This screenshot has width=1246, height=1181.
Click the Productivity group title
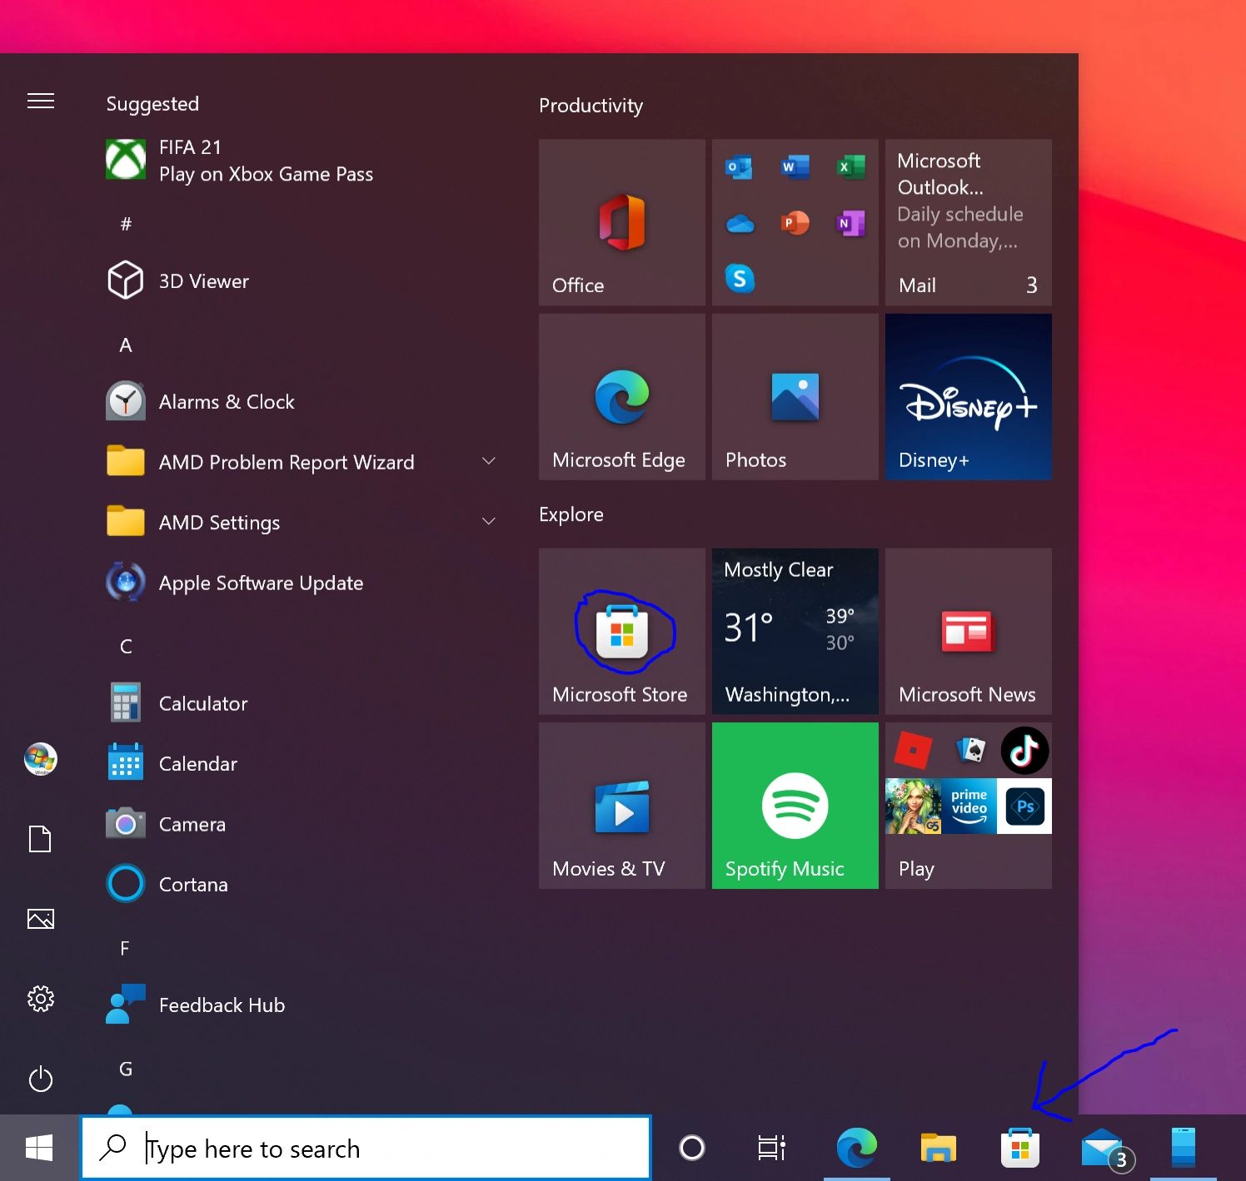(591, 106)
